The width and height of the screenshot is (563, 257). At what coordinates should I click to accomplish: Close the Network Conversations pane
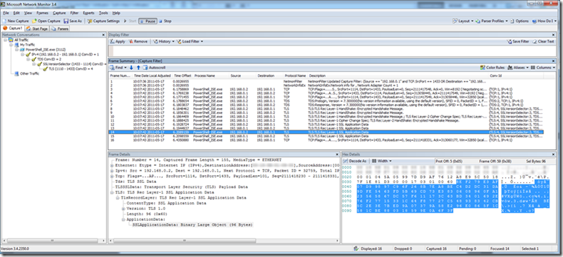click(104, 35)
